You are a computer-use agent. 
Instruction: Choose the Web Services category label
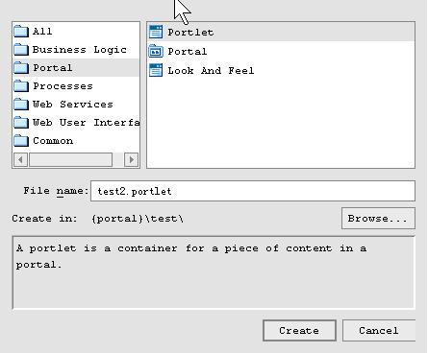(73, 105)
